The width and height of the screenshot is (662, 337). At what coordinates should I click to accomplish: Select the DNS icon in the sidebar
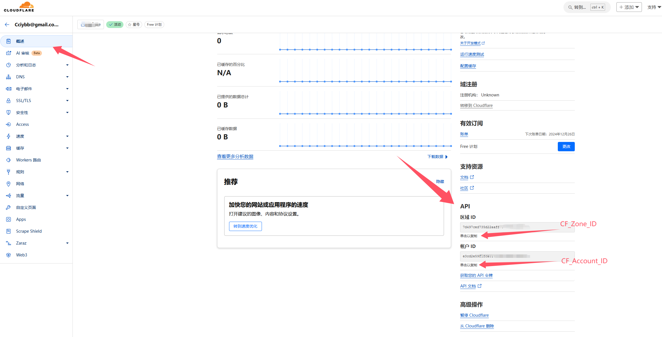(8, 77)
